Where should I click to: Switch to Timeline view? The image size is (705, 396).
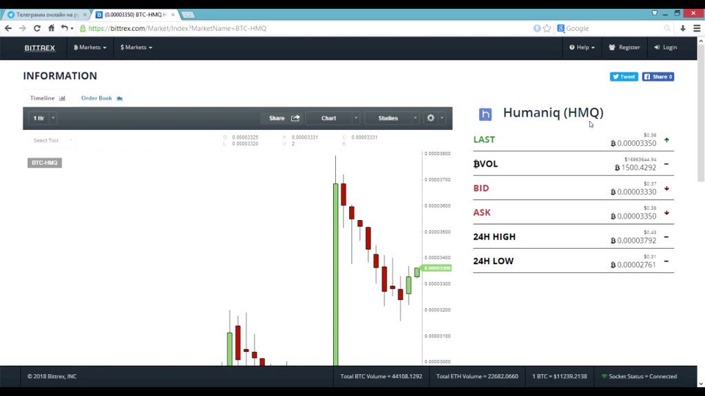(x=48, y=98)
